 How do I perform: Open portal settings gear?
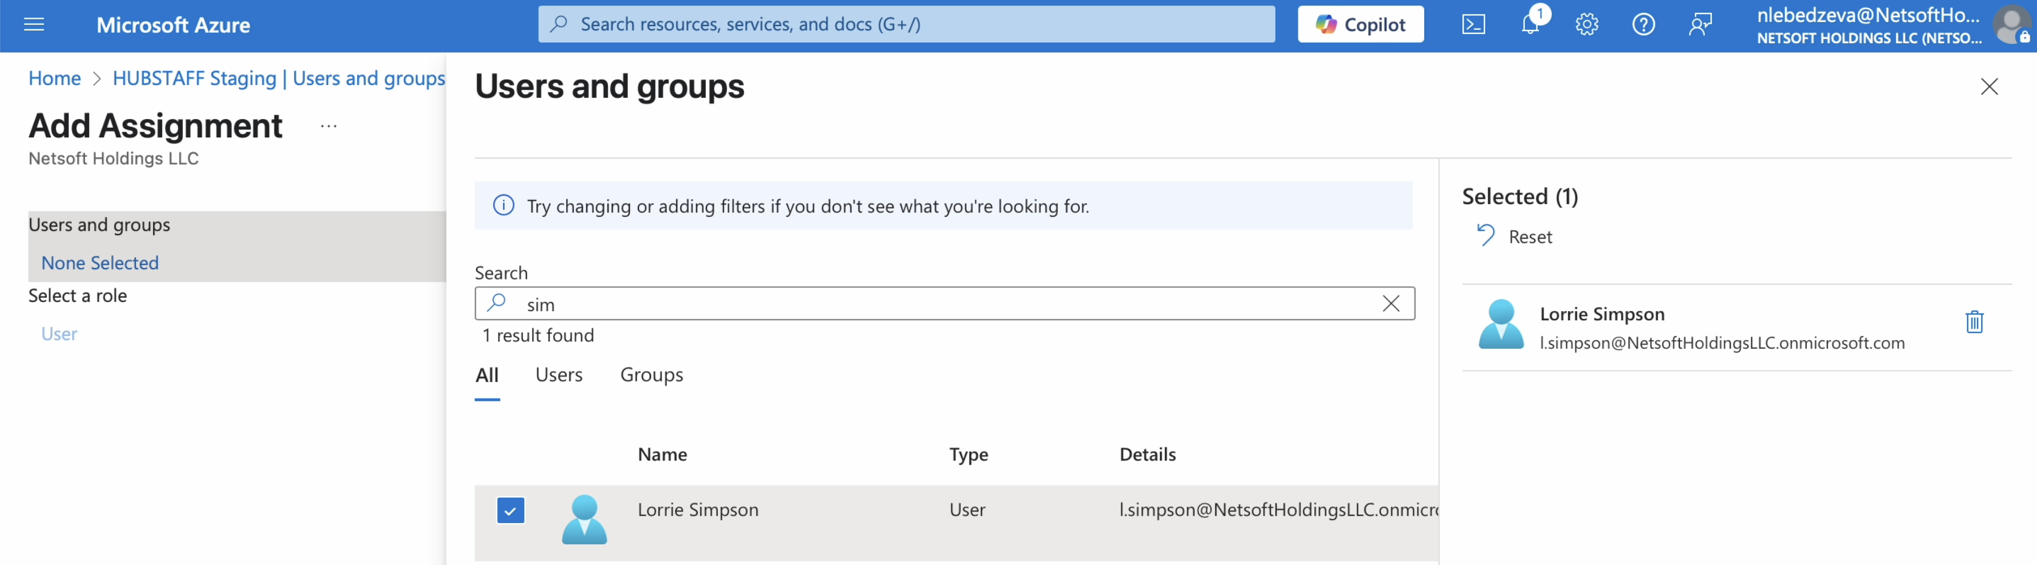point(1587,24)
